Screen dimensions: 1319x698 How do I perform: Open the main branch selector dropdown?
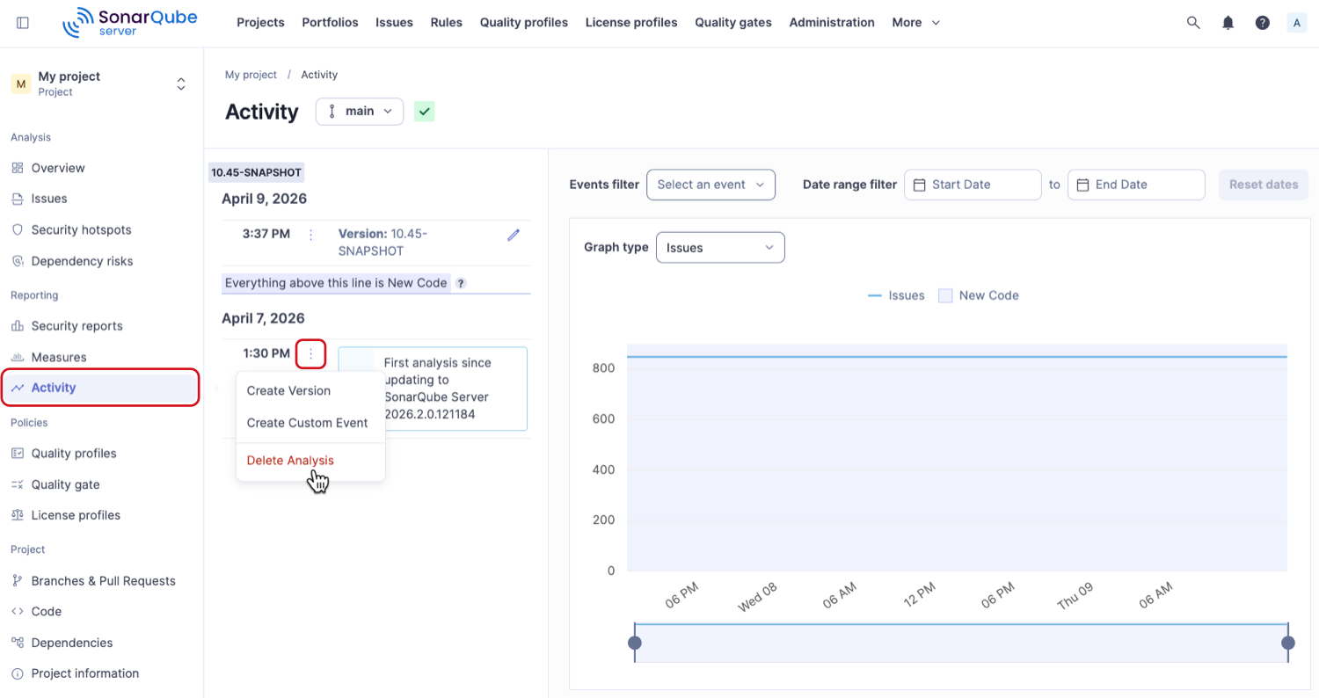(x=360, y=112)
